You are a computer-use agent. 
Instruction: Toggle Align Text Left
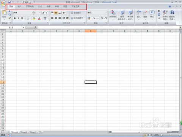52,18
